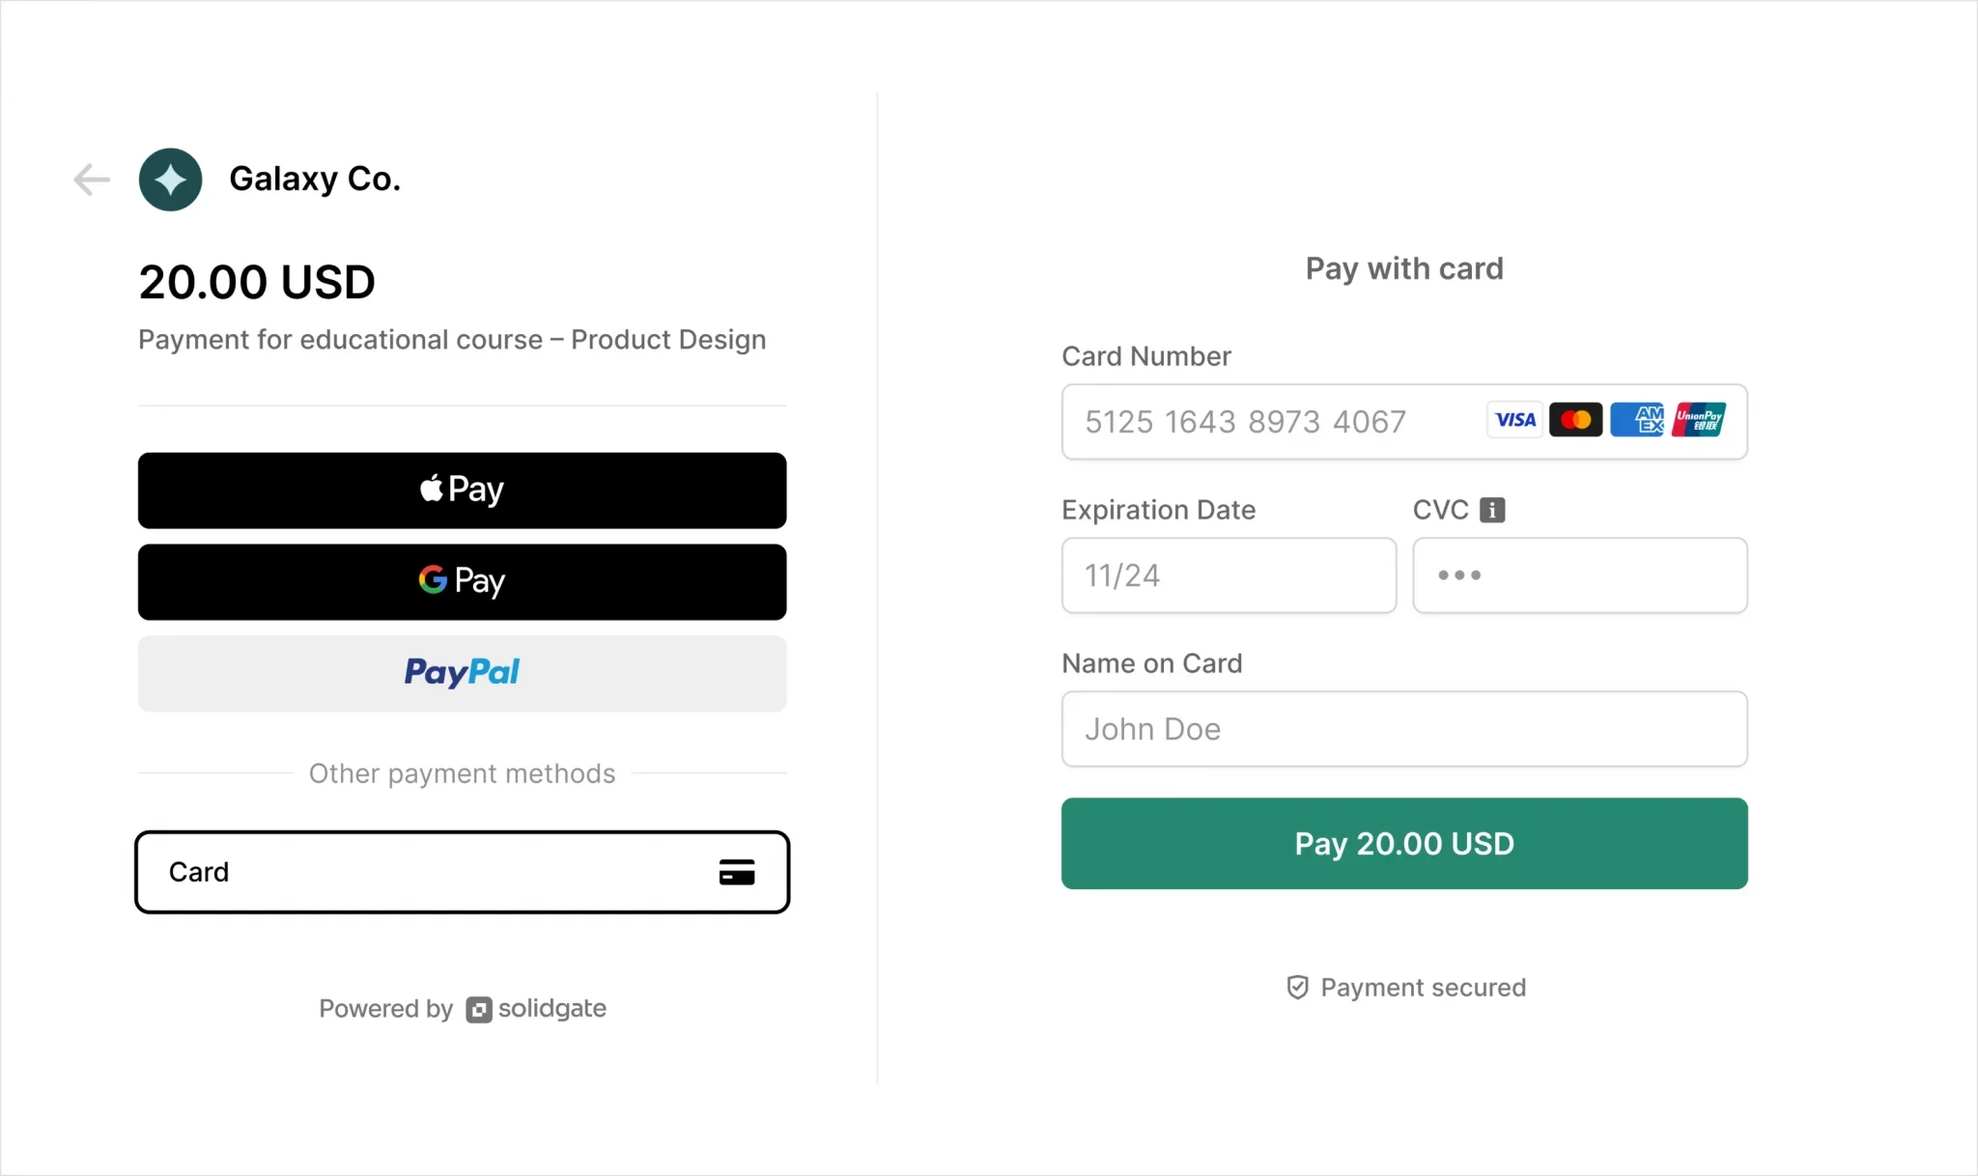
Task: Click the American Express brand icon
Action: 1637,420
